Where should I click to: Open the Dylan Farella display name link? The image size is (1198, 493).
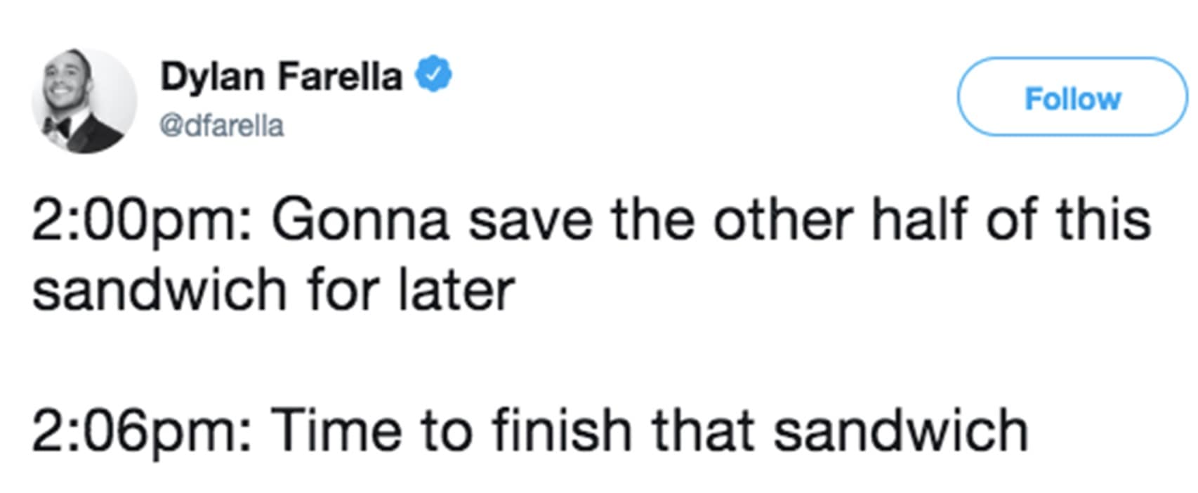coord(281,76)
